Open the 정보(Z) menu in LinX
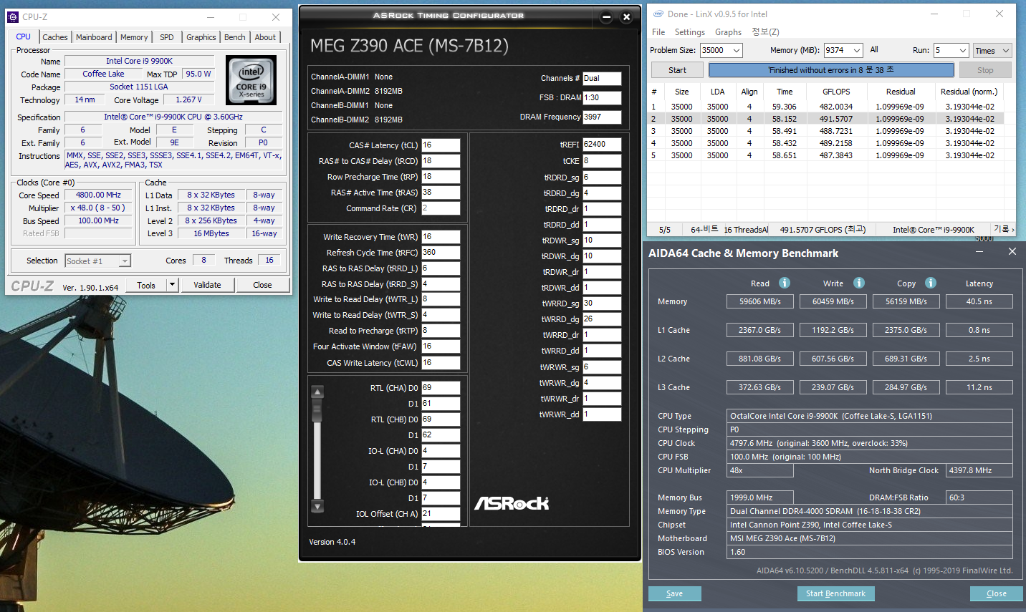This screenshot has height=612, width=1026. [765, 32]
